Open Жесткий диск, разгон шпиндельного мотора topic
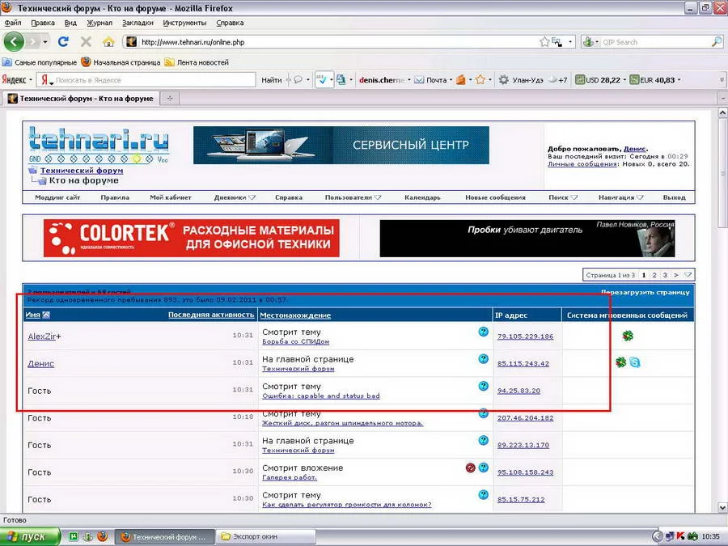The image size is (728, 546). coord(343,423)
